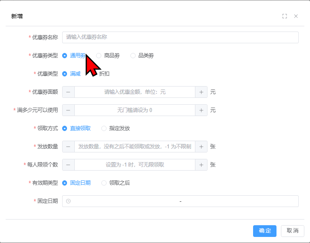Increase 每人限领个数 with plus icon
The height and width of the screenshot is (243, 310).
201,165
